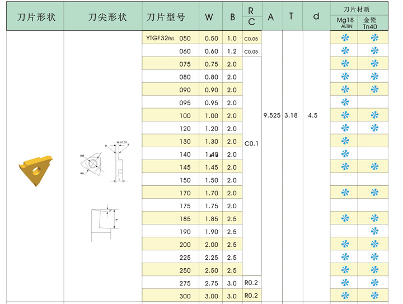
Task: Click the Tn40 asterisk in row 190
Action: [x=374, y=231]
